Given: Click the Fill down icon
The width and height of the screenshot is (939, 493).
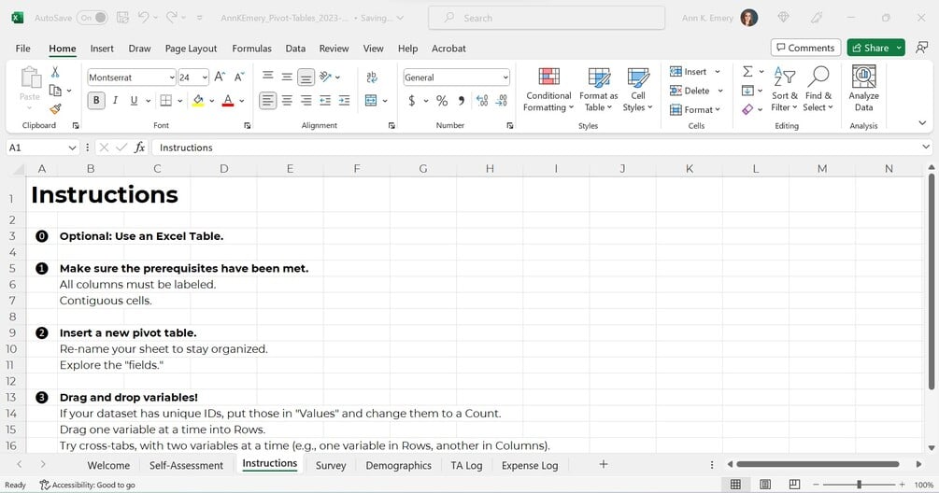Looking at the screenshot, I should (747, 91).
